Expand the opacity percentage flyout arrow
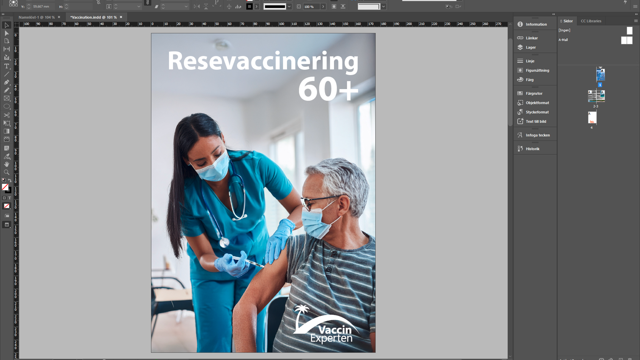 323,6
